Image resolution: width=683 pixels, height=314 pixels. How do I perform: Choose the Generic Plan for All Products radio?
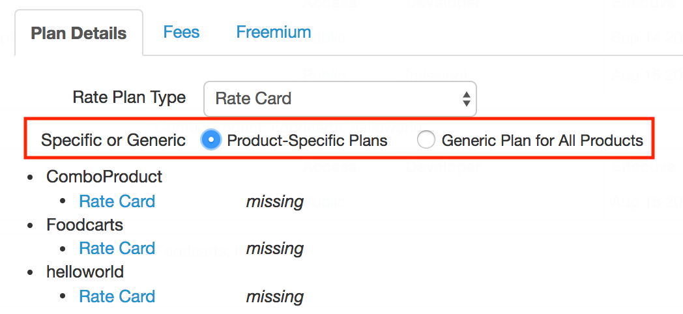tap(426, 140)
